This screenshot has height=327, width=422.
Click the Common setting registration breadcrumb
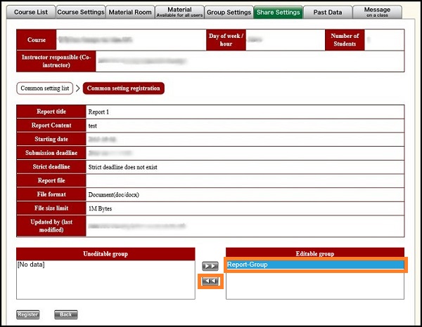(123, 88)
